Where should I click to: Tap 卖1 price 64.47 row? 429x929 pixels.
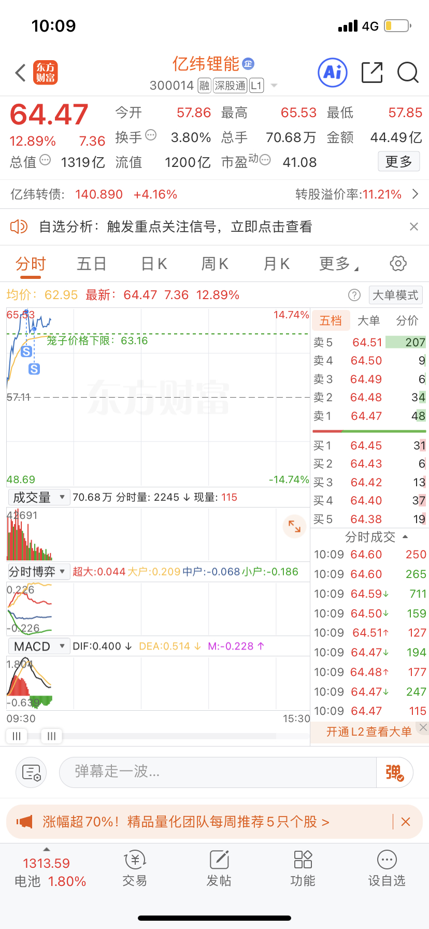click(369, 416)
